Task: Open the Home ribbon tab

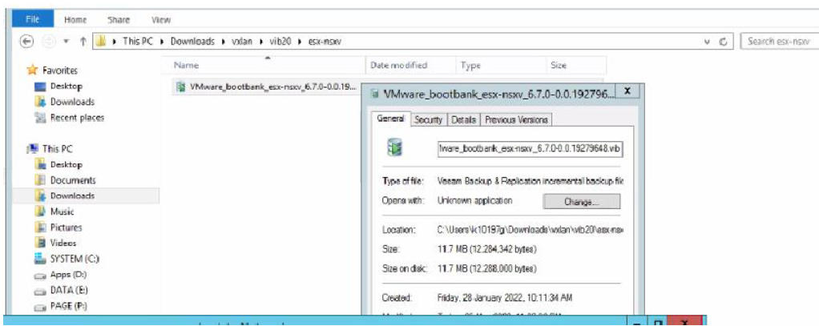Action: point(75,20)
